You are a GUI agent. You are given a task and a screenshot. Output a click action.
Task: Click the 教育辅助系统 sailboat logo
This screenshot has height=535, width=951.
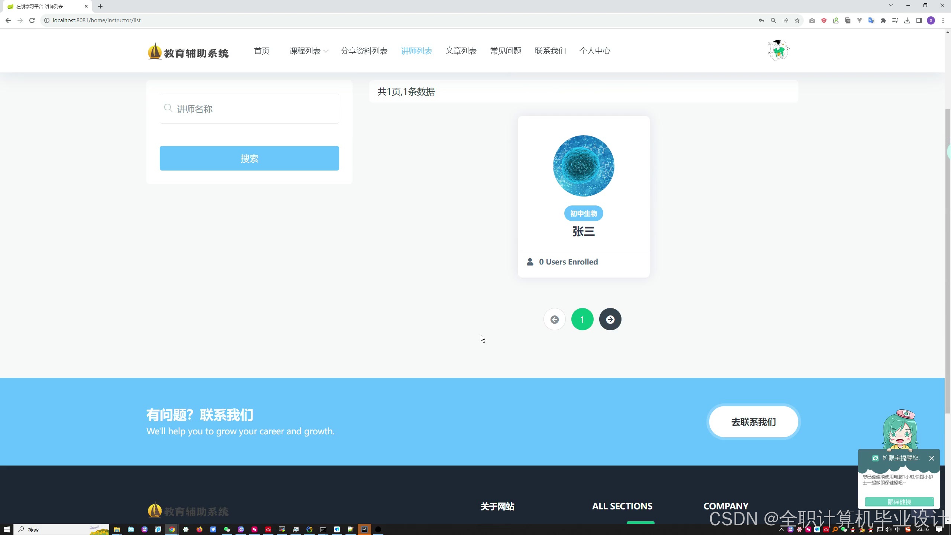point(188,52)
